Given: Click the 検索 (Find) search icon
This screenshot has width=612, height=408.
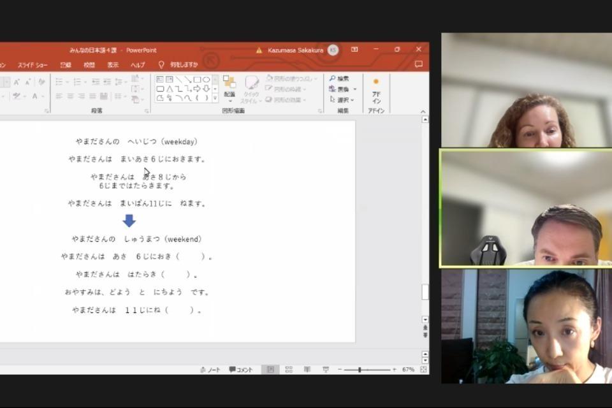Looking at the screenshot, I should (339, 78).
